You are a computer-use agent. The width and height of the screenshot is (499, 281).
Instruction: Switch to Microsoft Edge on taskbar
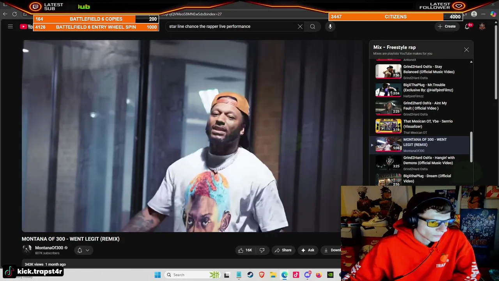click(x=285, y=275)
